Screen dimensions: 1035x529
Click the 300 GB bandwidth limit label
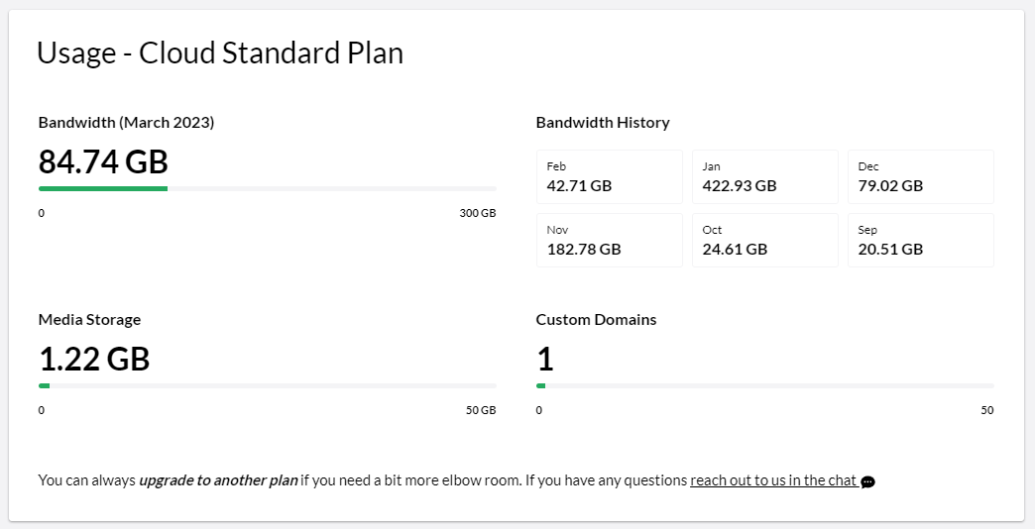tap(478, 213)
